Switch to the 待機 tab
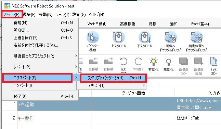The width and height of the screenshot is (221, 129). pyautogui.click(x=153, y=24)
